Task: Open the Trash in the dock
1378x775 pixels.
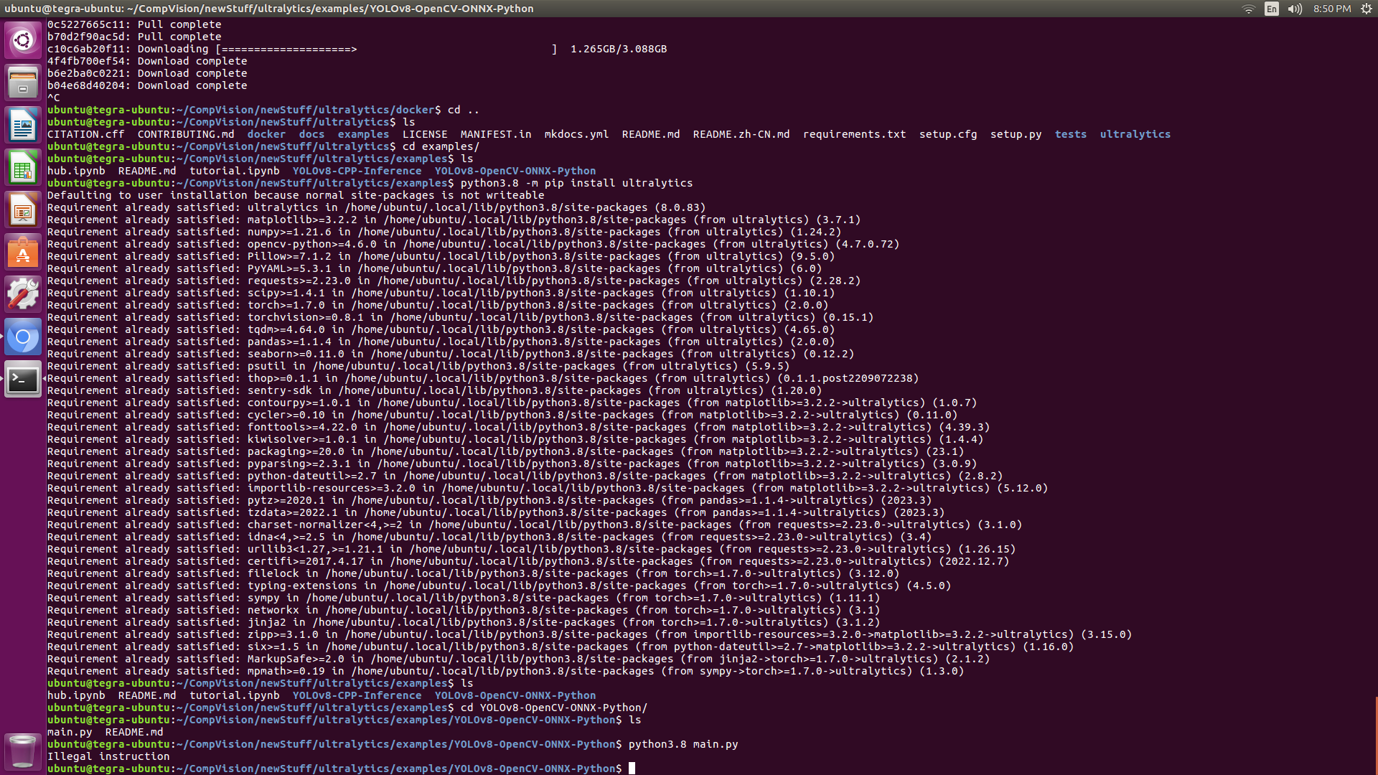Action: [23, 751]
